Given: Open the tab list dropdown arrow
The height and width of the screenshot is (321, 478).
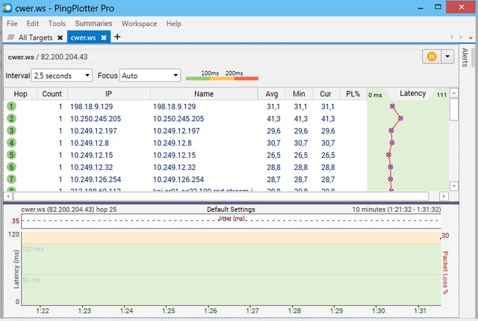Looking at the screenshot, I should [471, 37].
